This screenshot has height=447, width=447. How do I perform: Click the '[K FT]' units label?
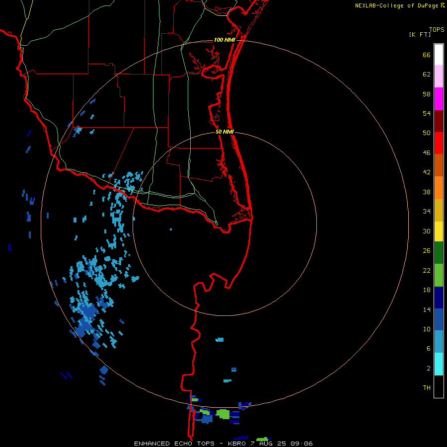(420, 34)
